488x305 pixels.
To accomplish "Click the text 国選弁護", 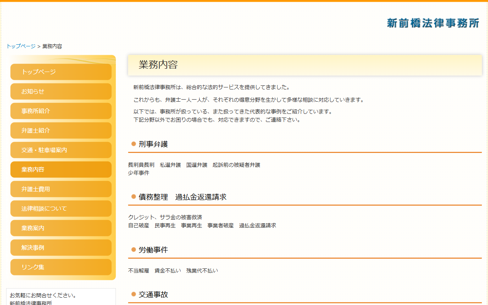I will click(x=197, y=165).
